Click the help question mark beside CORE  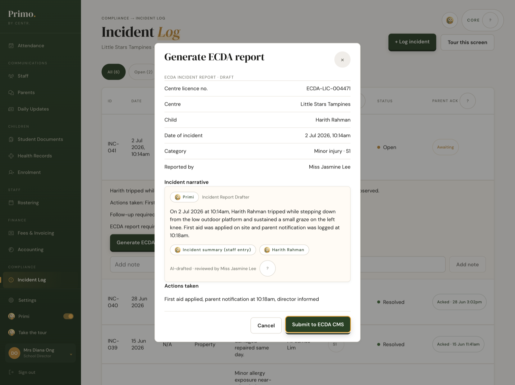490,20
